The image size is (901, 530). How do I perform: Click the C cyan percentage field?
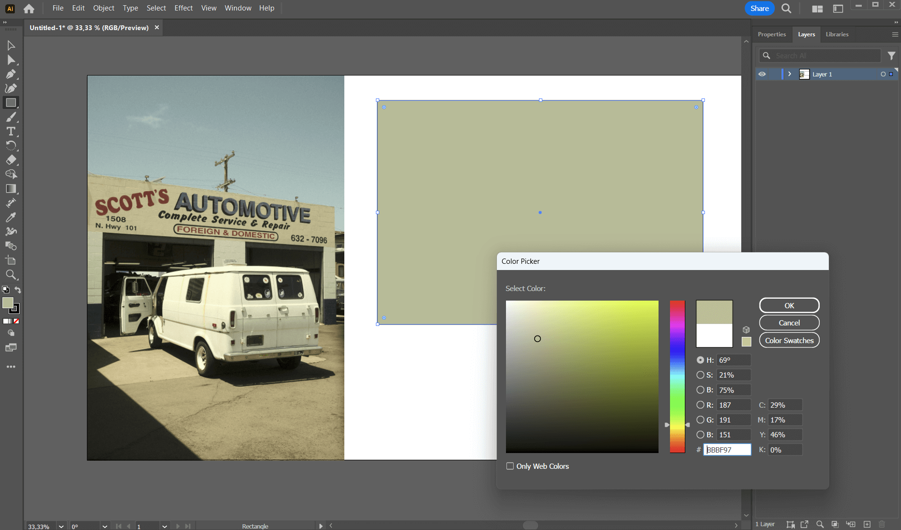pyautogui.click(x=785, y=405)
